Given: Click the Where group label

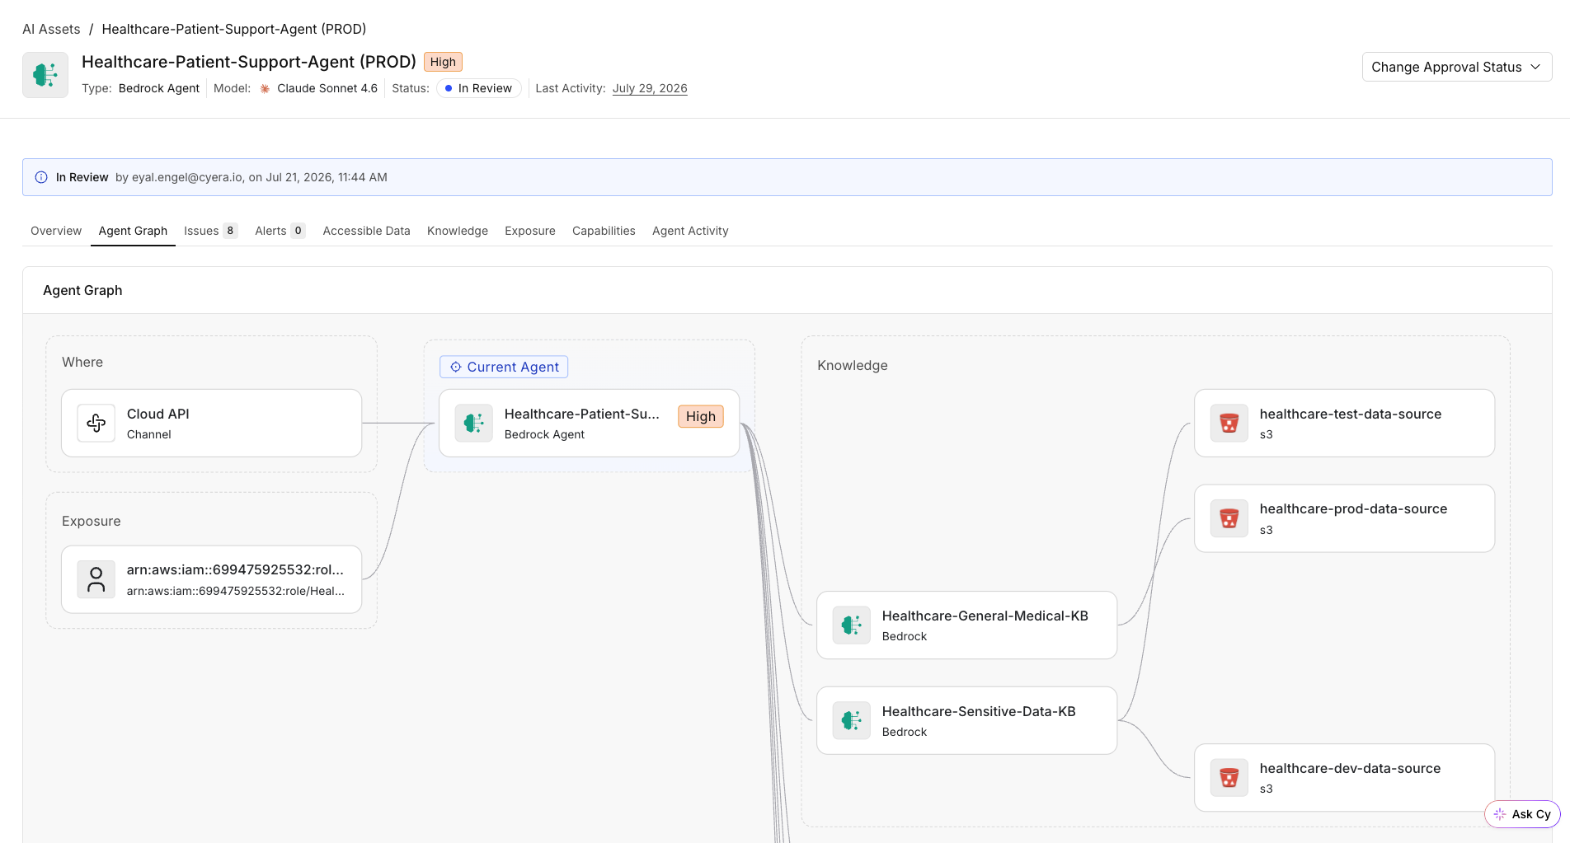Looking at the screenshot, I should point(82,363).
